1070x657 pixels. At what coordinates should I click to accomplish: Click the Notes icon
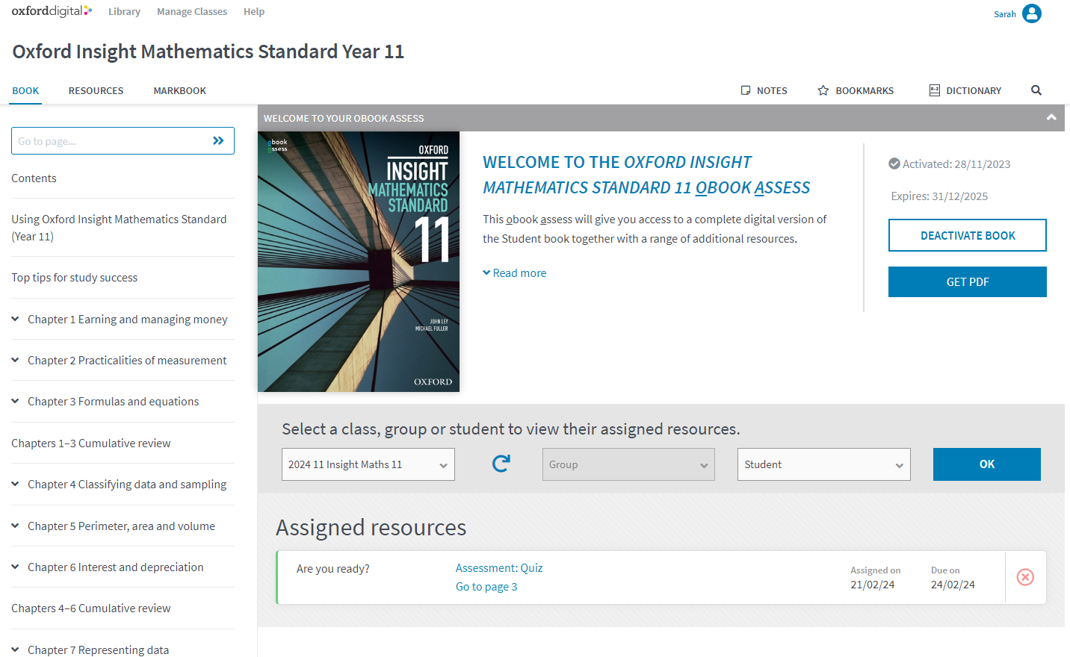pyautogui.click(x=745, y=90)
